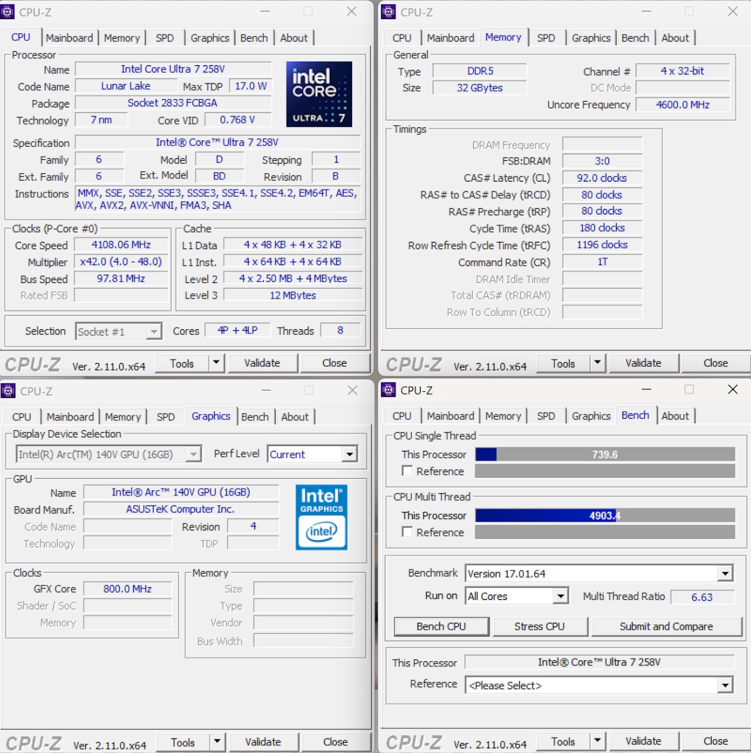Open Tools arrow menu in Memory window

(598, 363)
